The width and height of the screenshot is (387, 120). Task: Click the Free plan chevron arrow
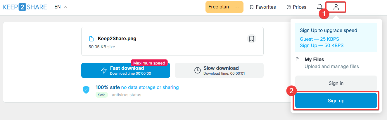(x=237, y=7)
